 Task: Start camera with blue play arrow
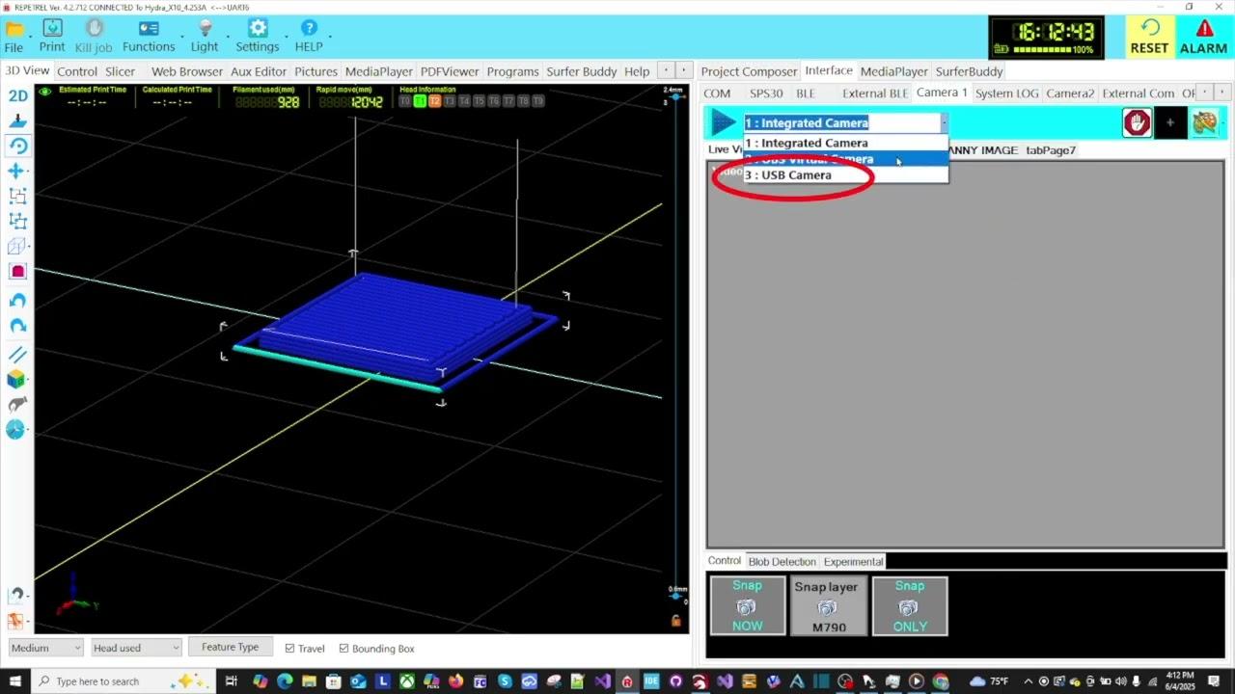(724, 122)
